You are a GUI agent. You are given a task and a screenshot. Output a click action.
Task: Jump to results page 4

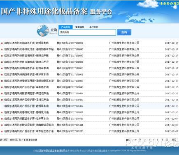153,140
